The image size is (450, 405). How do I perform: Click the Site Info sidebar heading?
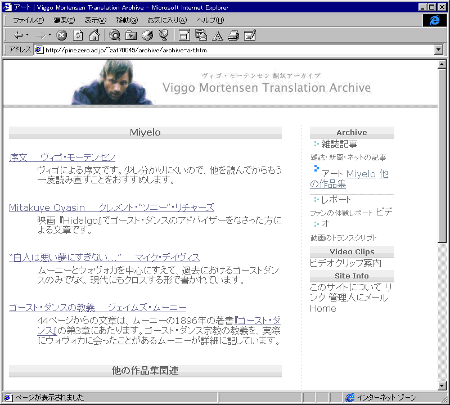(x=352, y=276)
